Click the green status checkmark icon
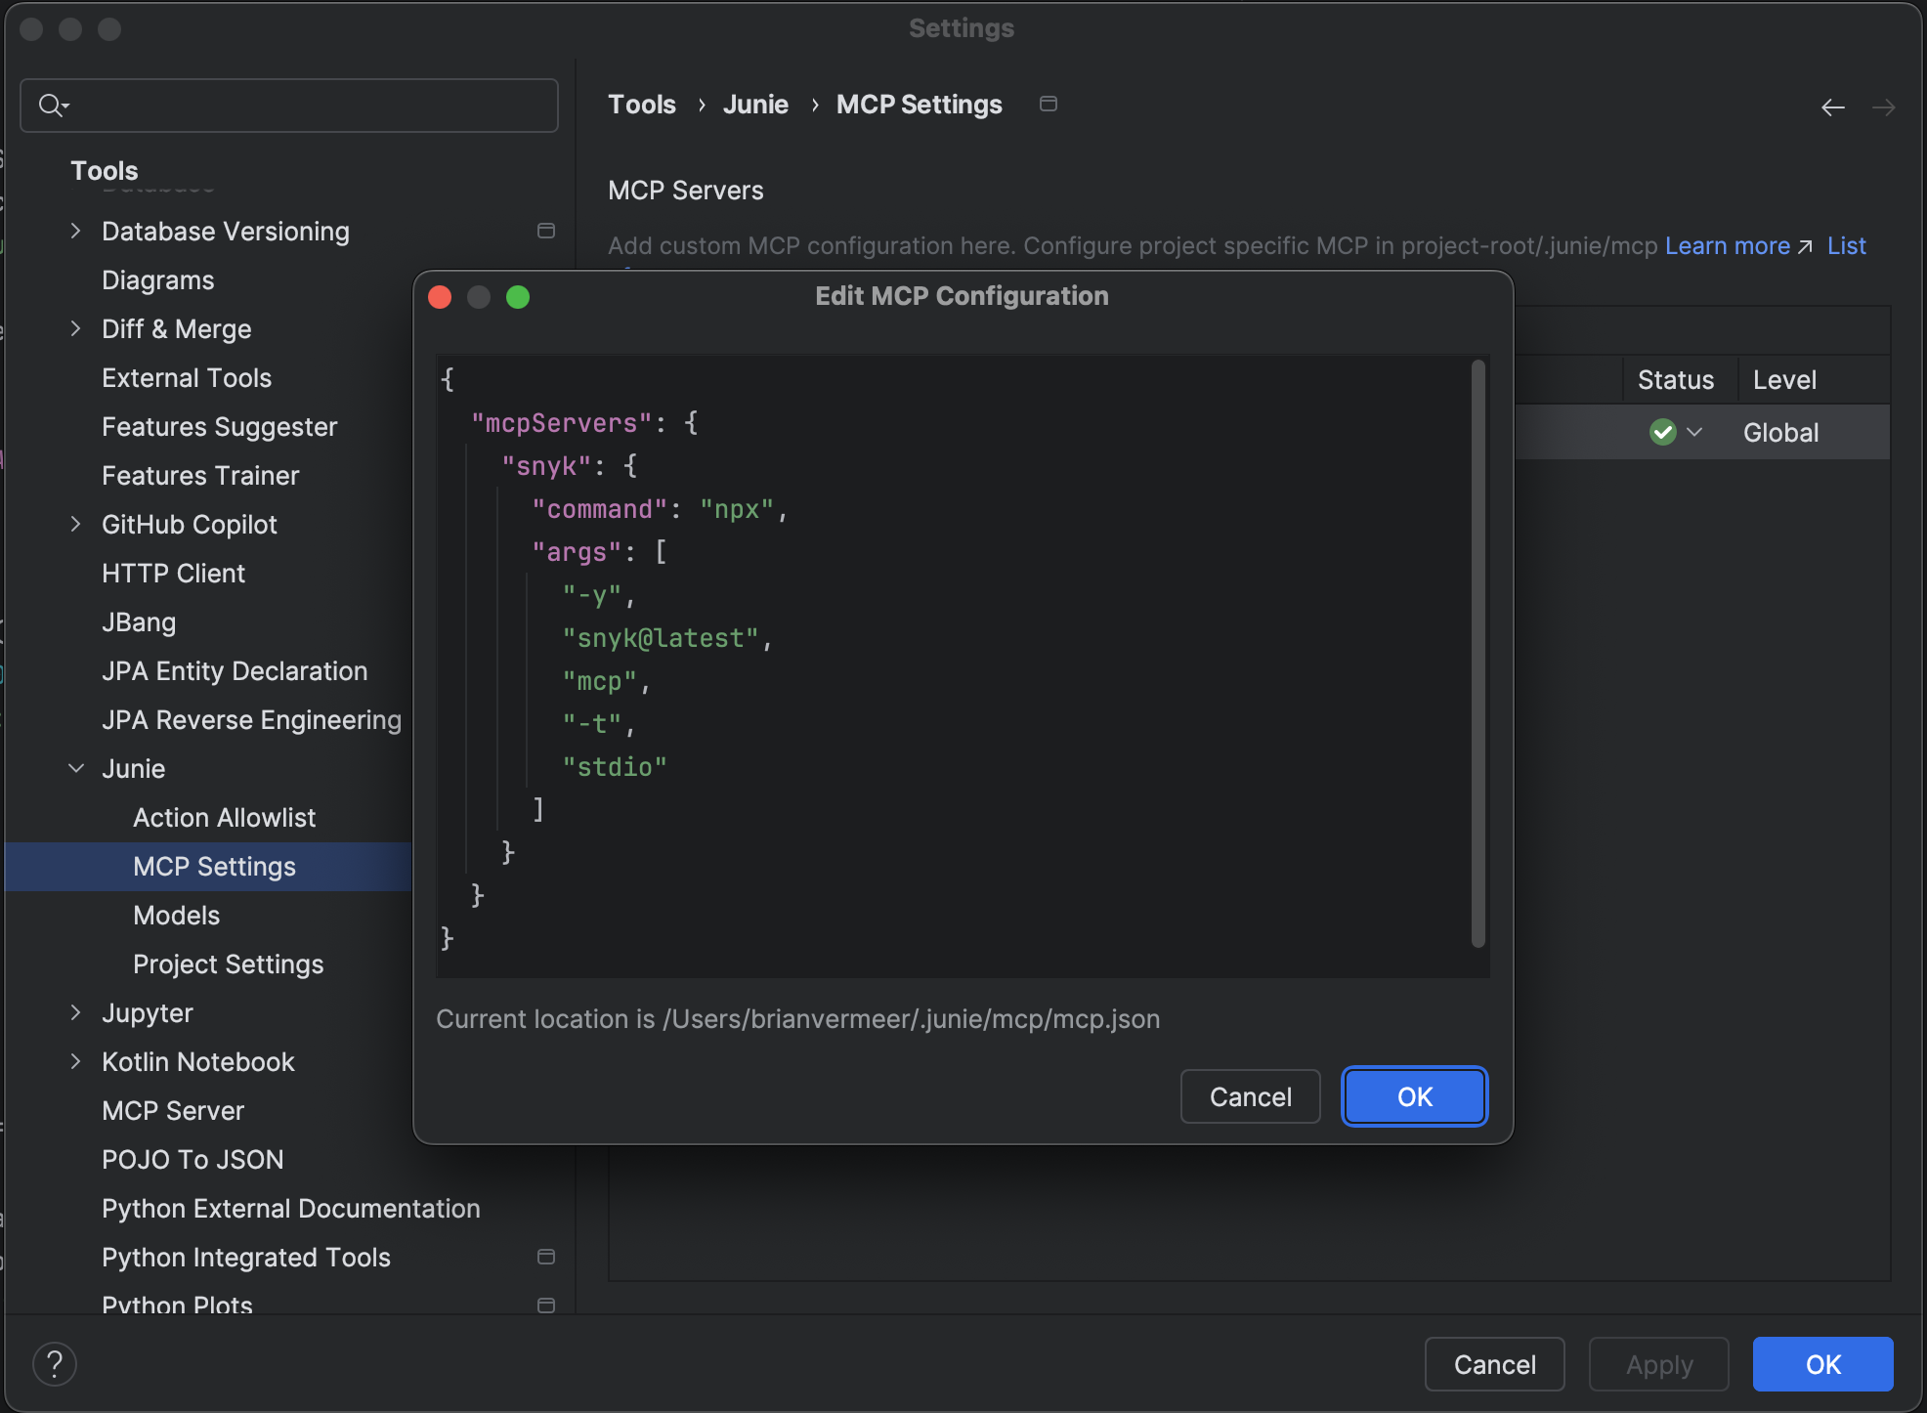The image size is (1927, 1413). tap(1663, 432)
